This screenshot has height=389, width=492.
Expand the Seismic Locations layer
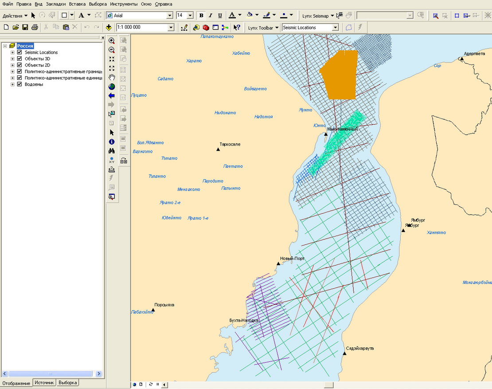[x=12, y=52]
